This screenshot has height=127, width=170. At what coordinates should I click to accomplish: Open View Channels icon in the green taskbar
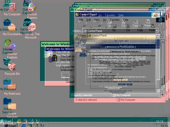[37, 121]
